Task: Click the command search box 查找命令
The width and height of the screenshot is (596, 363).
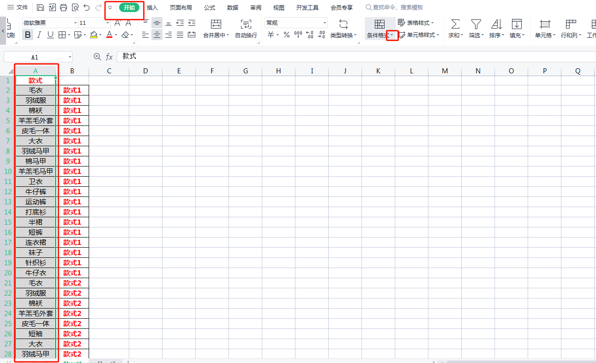Action: 394,7
